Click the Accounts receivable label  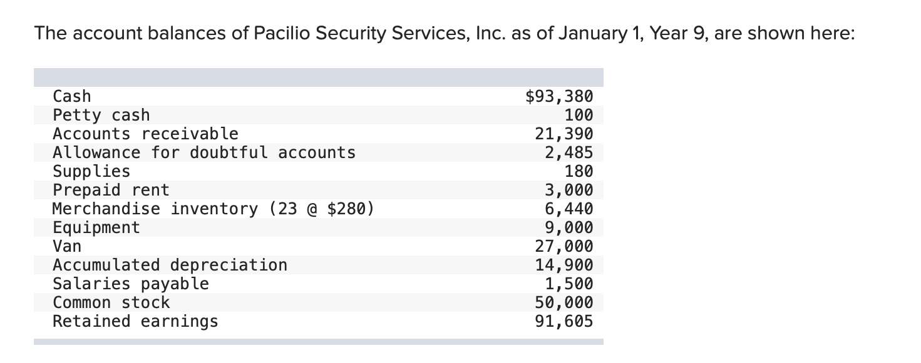tap(145, 134)
